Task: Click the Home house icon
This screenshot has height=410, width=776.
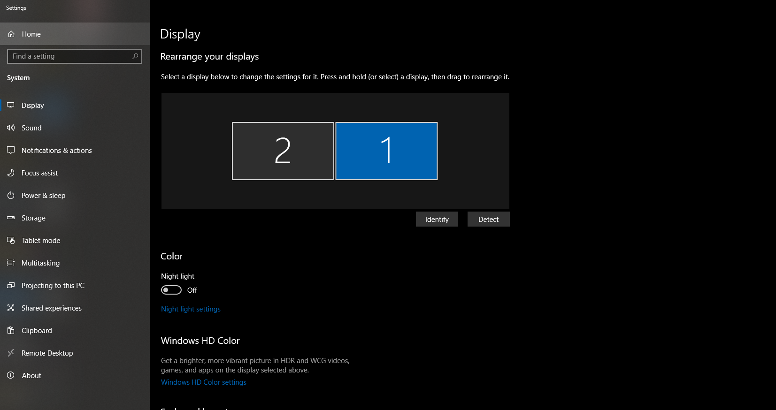Action: coord(11,34)
